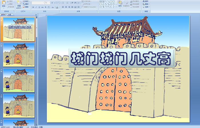Expand the shapes gallery with the More arrow
The width and height of the screenshot is (200, 128).
tap(116, 7)
